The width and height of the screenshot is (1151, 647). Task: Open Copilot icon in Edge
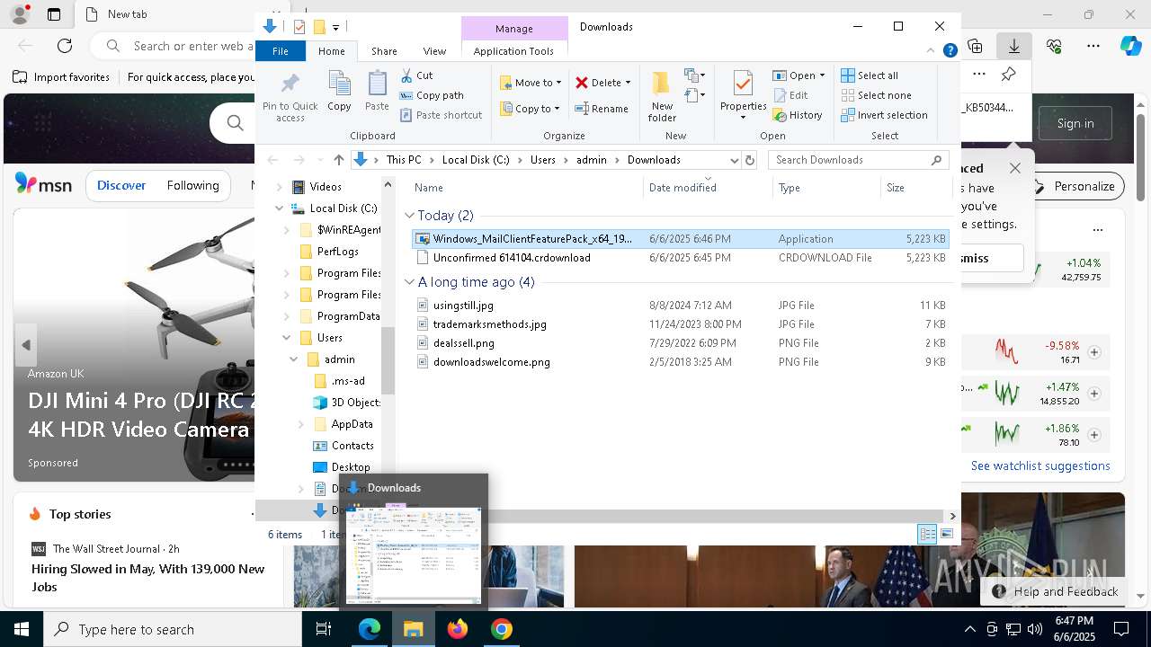point(1130,46)
